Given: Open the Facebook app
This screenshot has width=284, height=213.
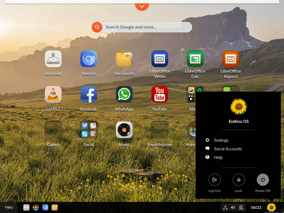Looking at the screenshot, I should pyautogui.click(x=89, y=94).
